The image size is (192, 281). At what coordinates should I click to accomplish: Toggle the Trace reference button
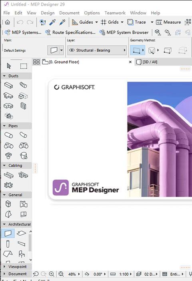click(x=137, y=22)
